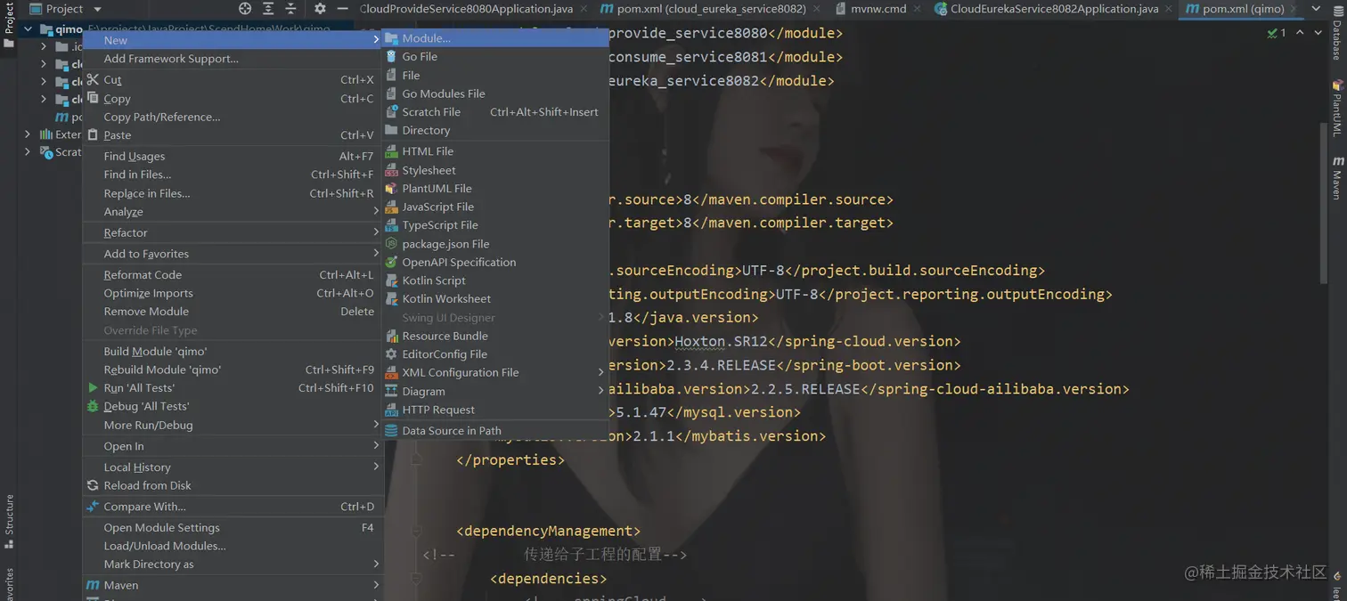1347x601 pixels.
Task: Choose Add Framework Support...
Action: click(x=233, y=59)
